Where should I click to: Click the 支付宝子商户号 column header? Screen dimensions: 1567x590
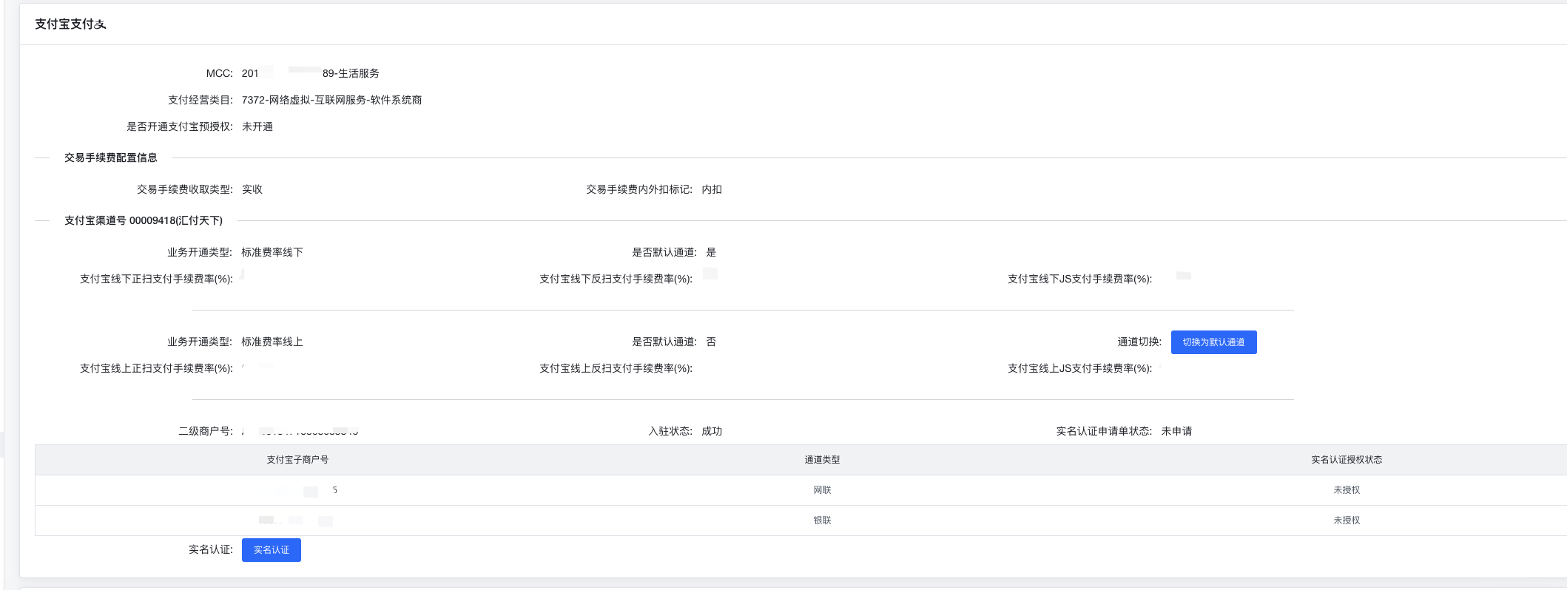point(297,460)
